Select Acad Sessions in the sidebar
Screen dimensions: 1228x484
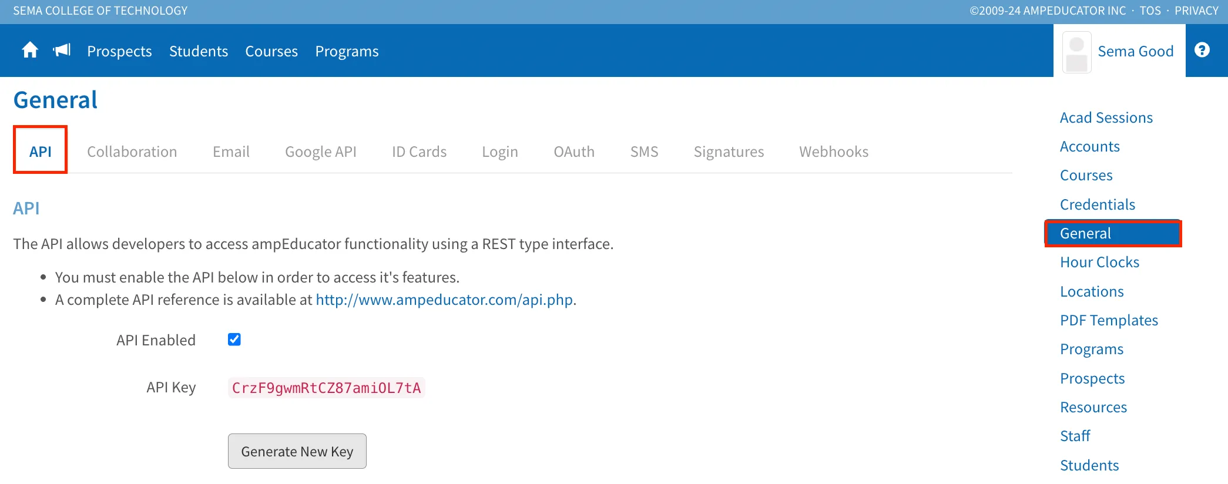[1106, 117]
